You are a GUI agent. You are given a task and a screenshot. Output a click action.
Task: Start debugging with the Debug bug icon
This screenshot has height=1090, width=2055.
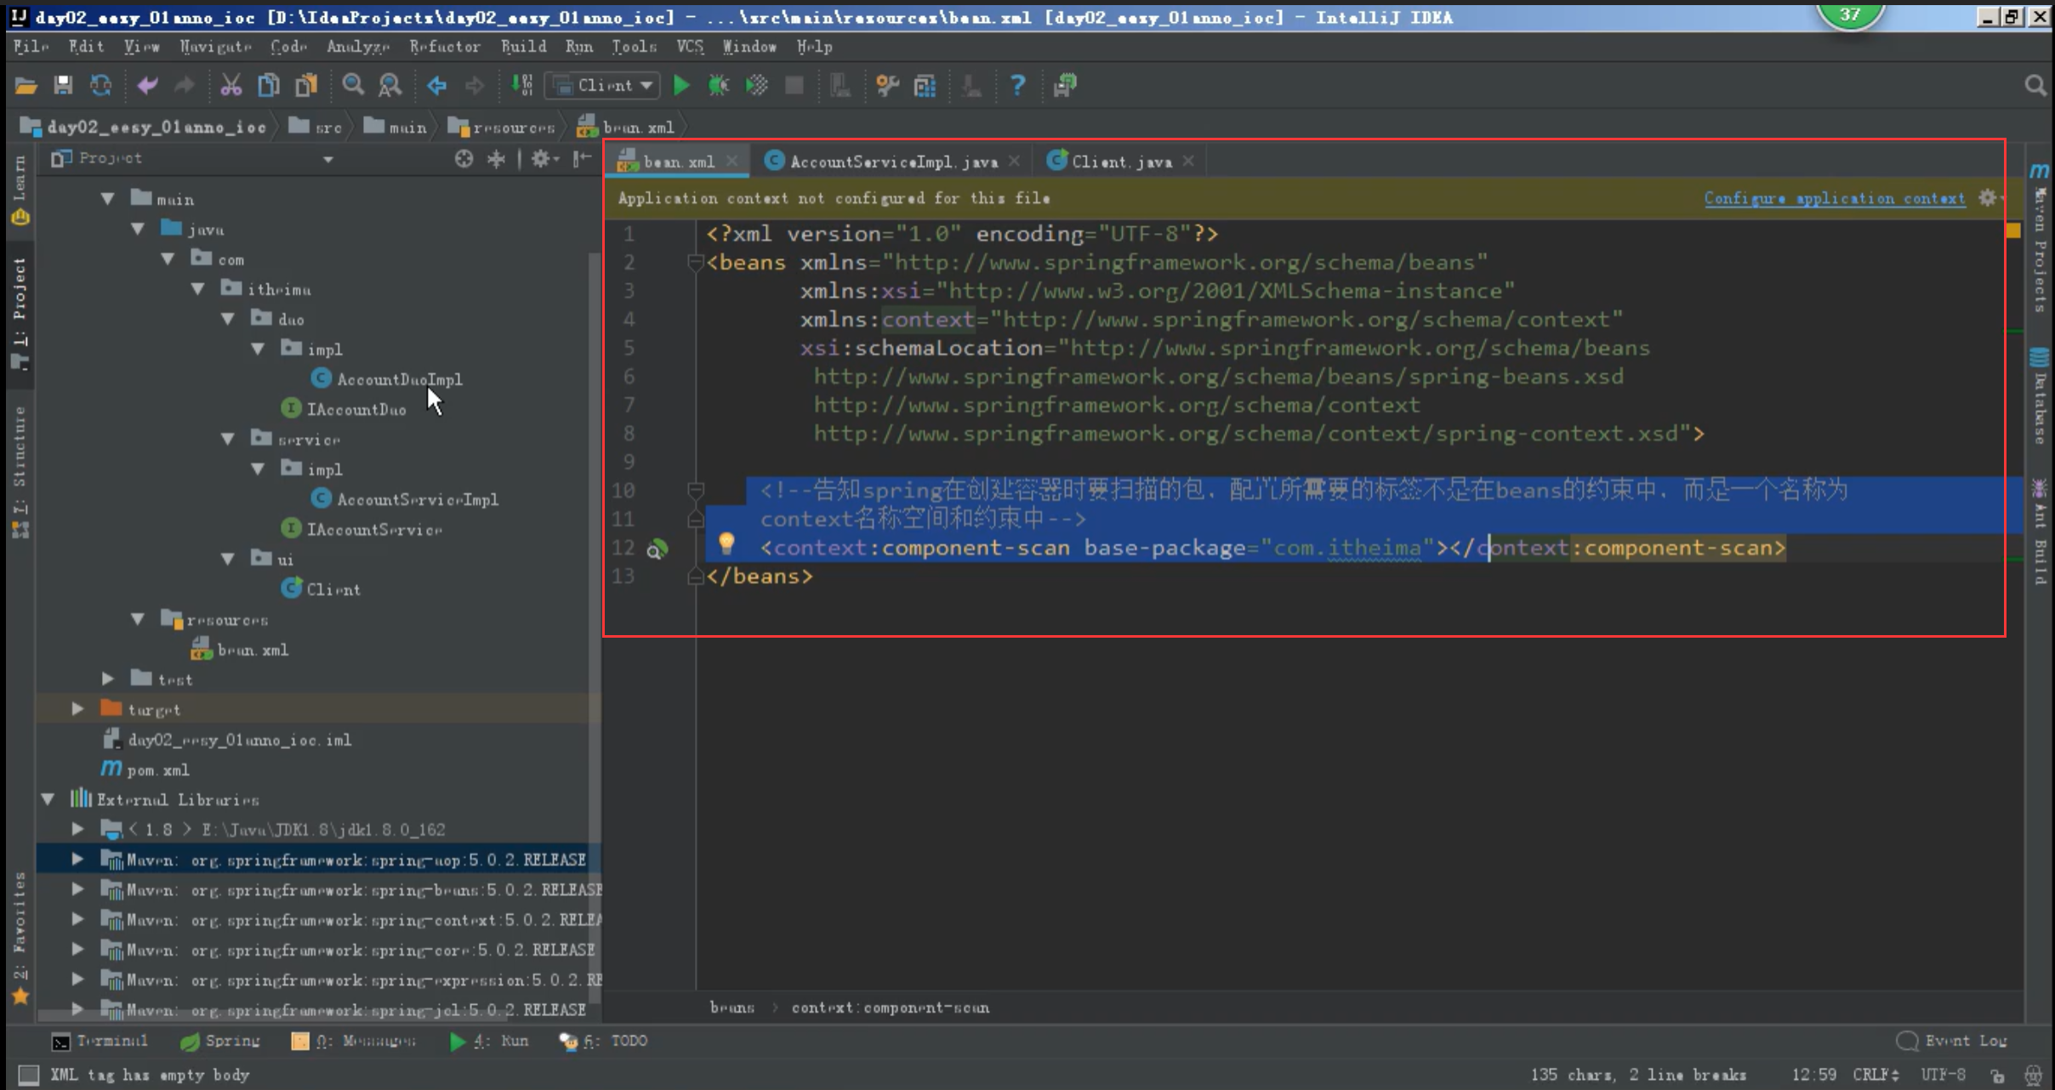(719, 85)
